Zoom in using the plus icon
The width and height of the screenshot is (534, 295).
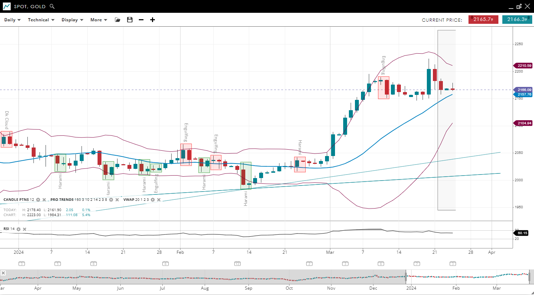click(152, 20)
